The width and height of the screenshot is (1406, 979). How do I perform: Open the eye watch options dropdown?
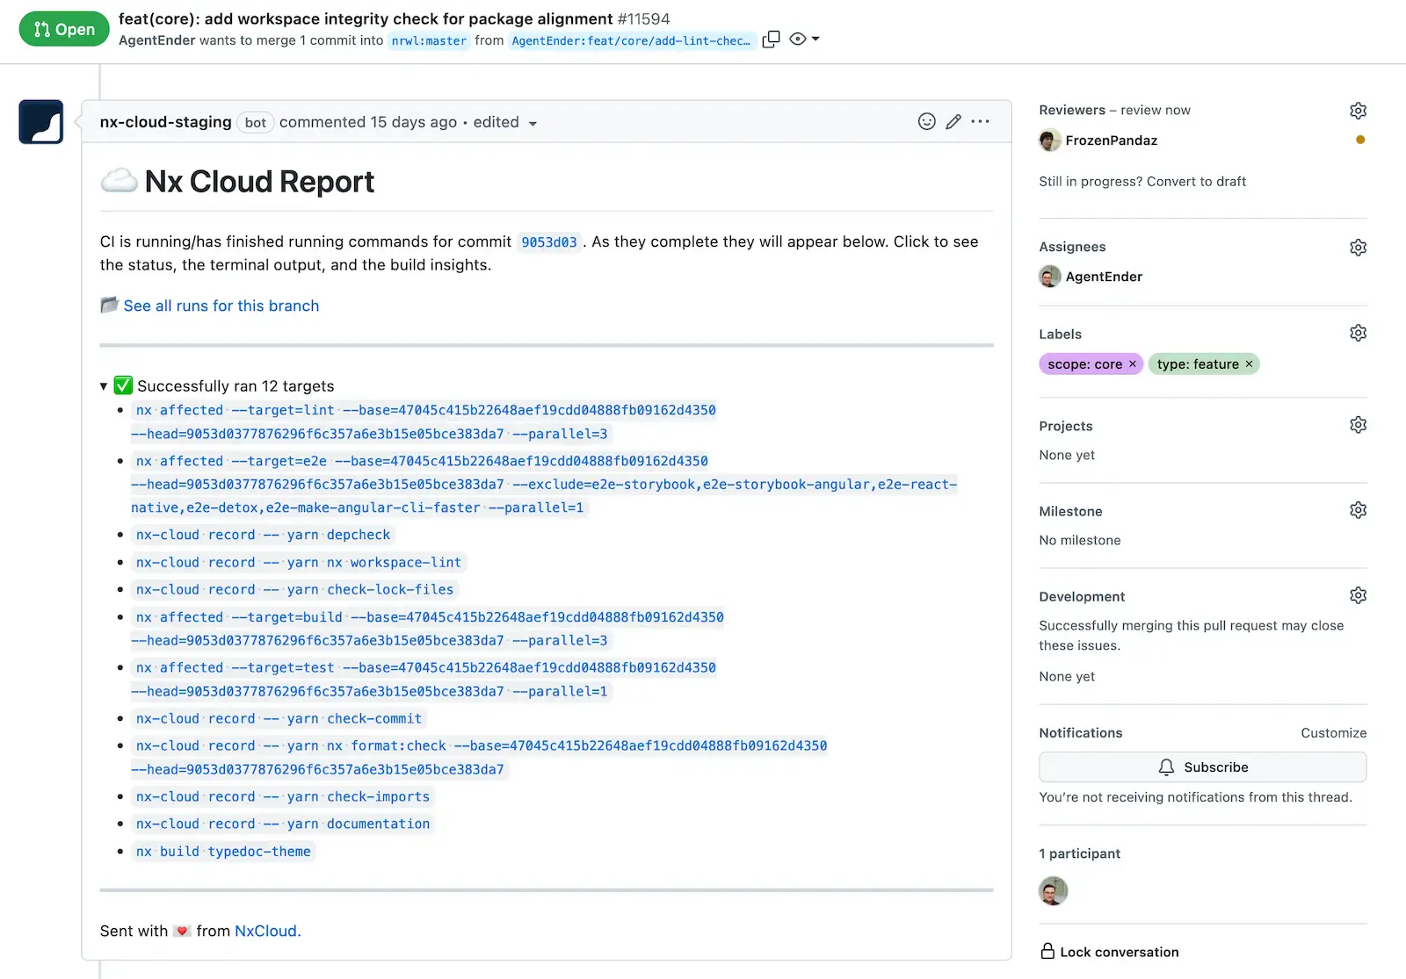pyautogui.click(x=804, y=40)
